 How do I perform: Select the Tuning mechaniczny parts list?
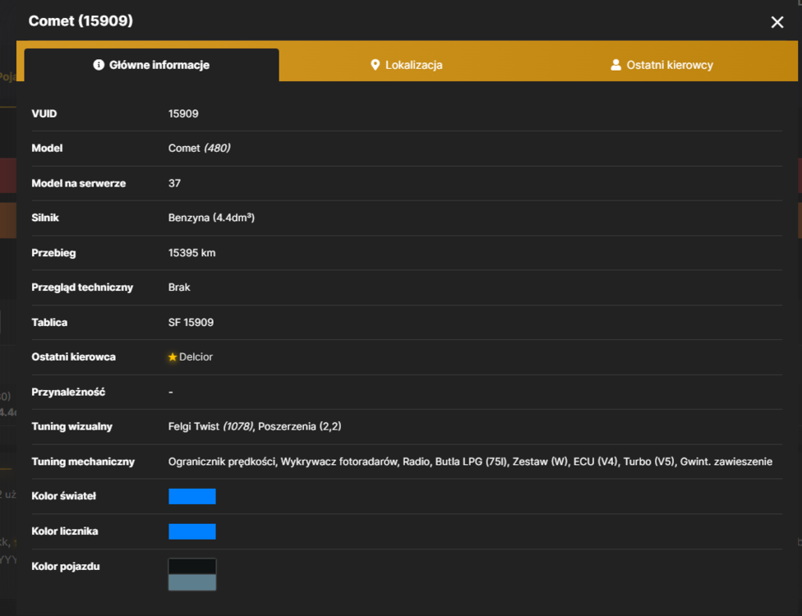470,462
